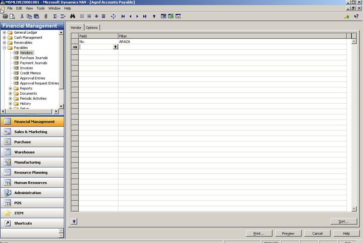This screenshot has height=243, width=363.
Task: Click the Help button at bottom
Action: pyautogui.click(x=346, y=233)
